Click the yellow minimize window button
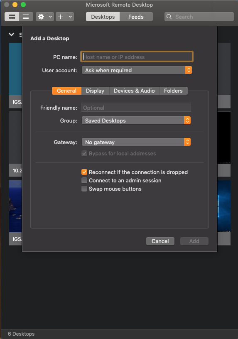Viewport: 238px width, 339px height. [15, 5]
